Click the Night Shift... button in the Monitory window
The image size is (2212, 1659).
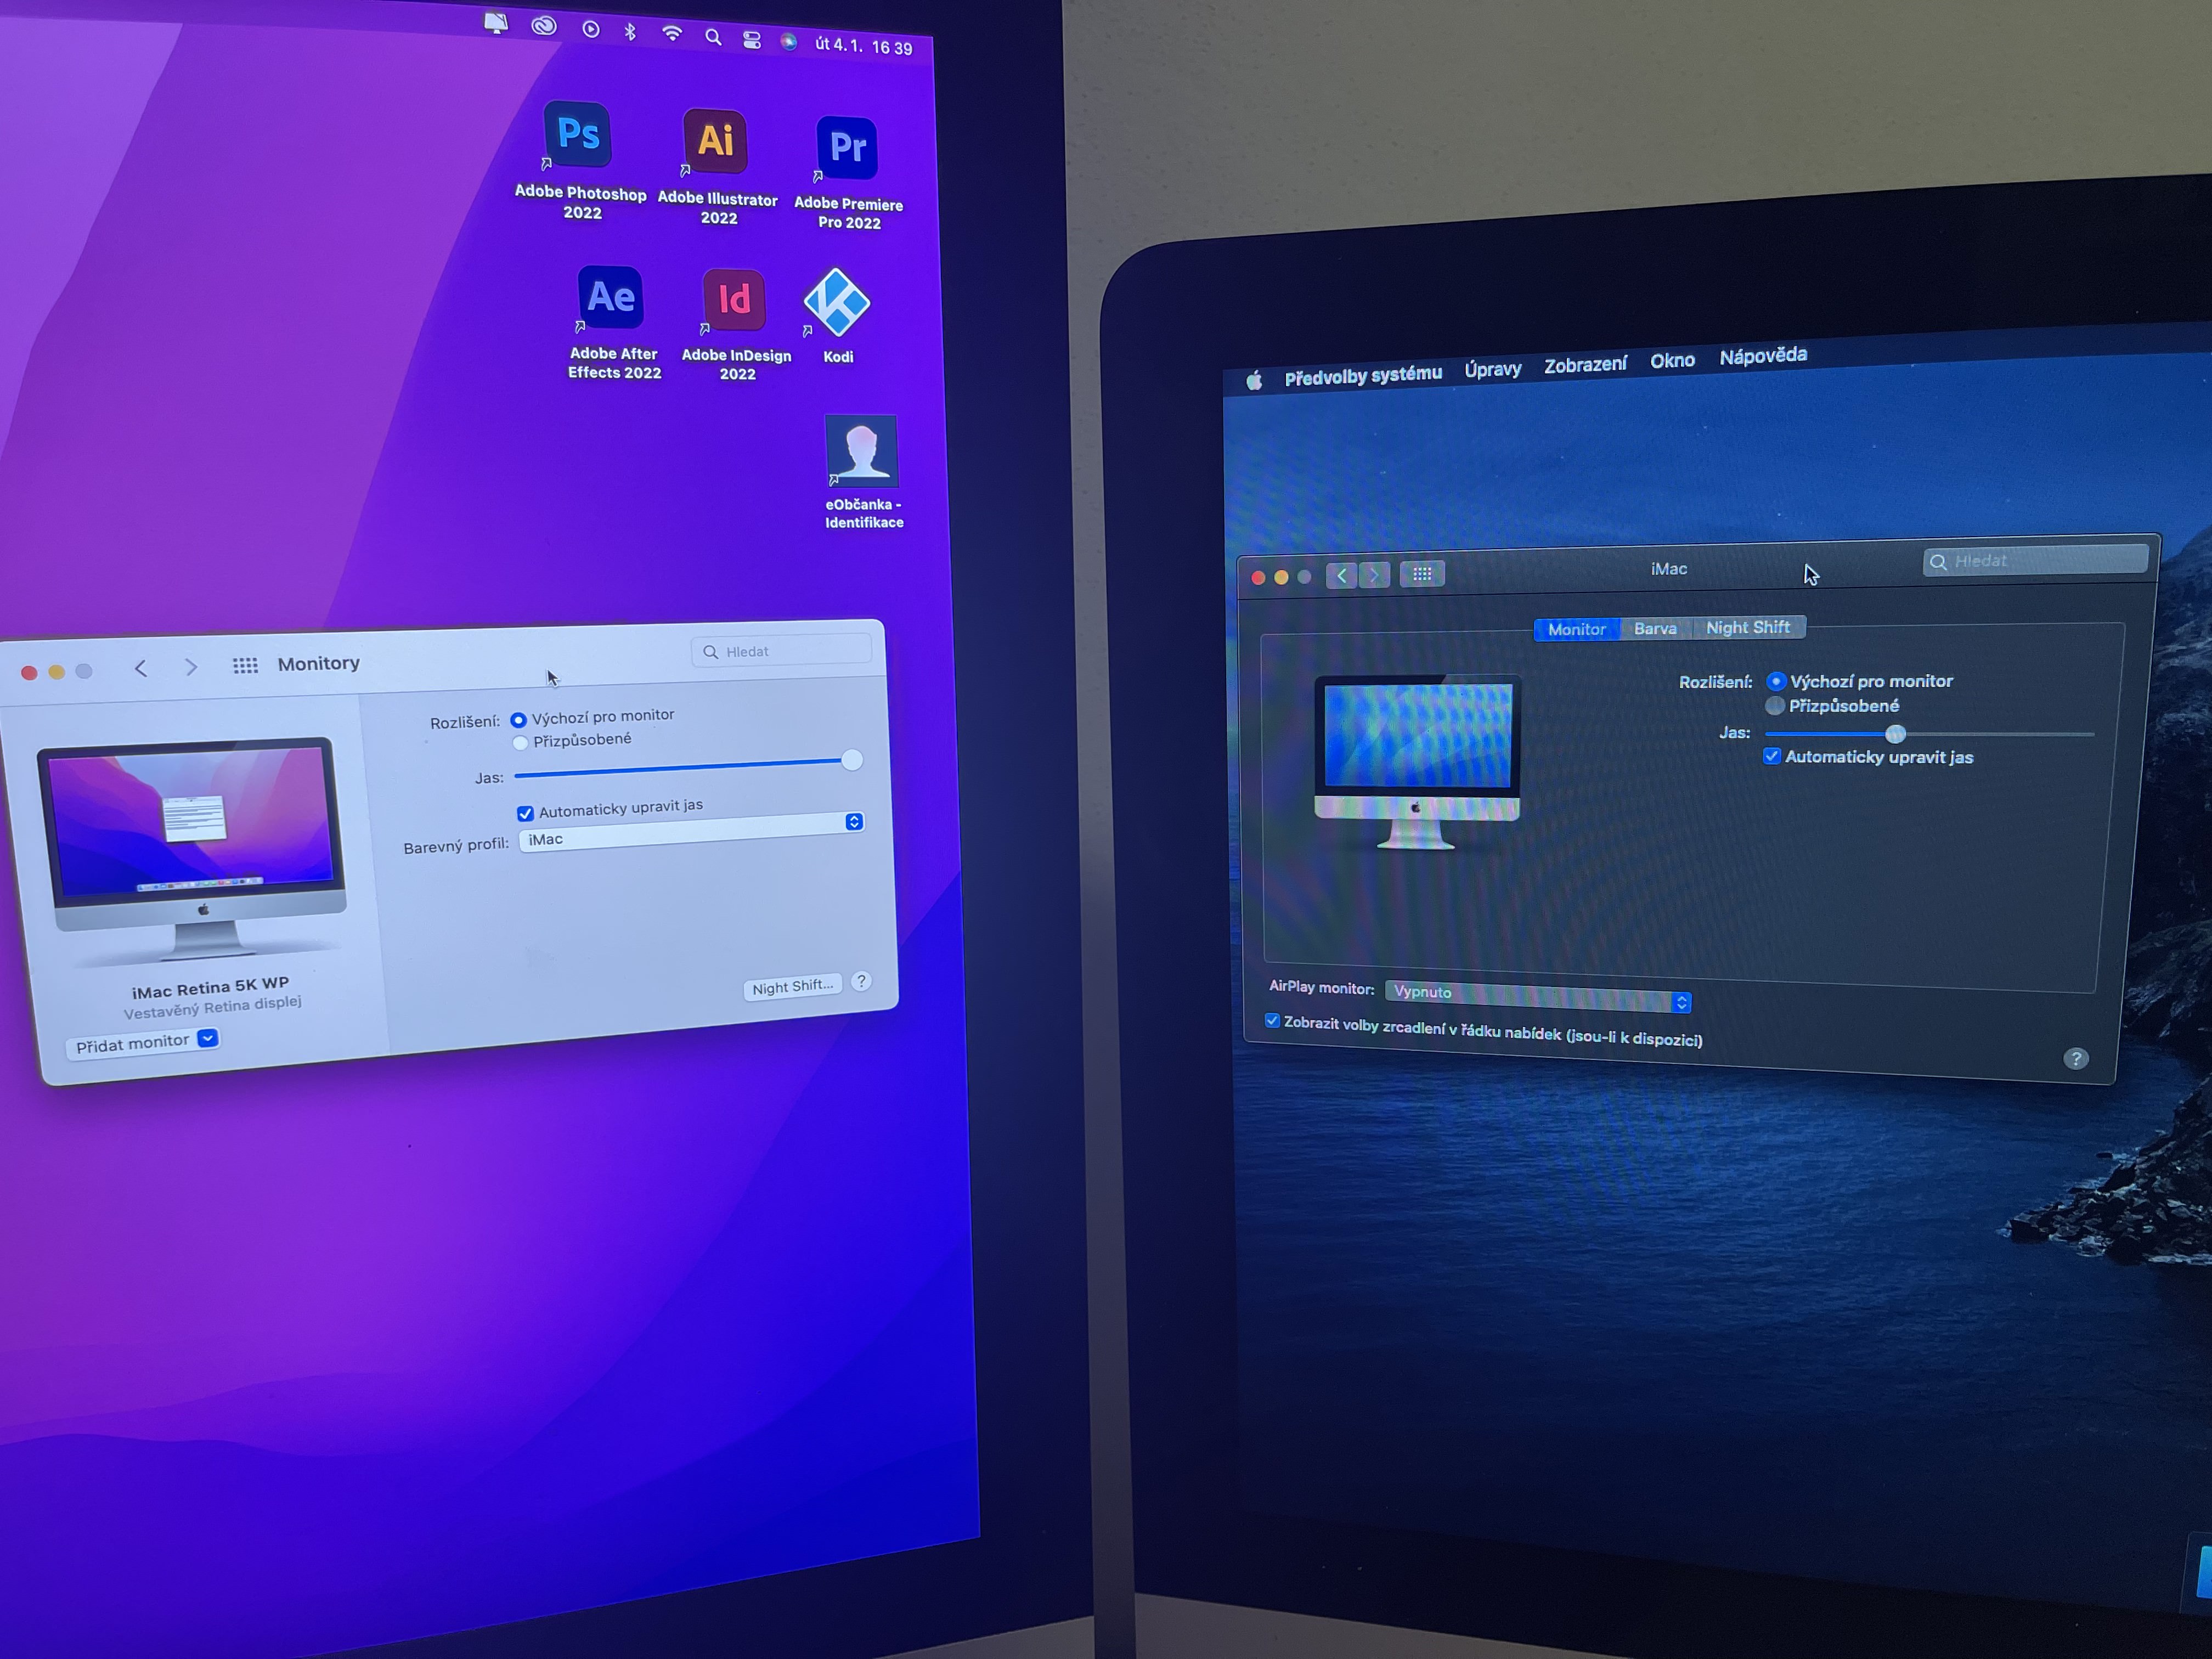[x=792, y=986]
